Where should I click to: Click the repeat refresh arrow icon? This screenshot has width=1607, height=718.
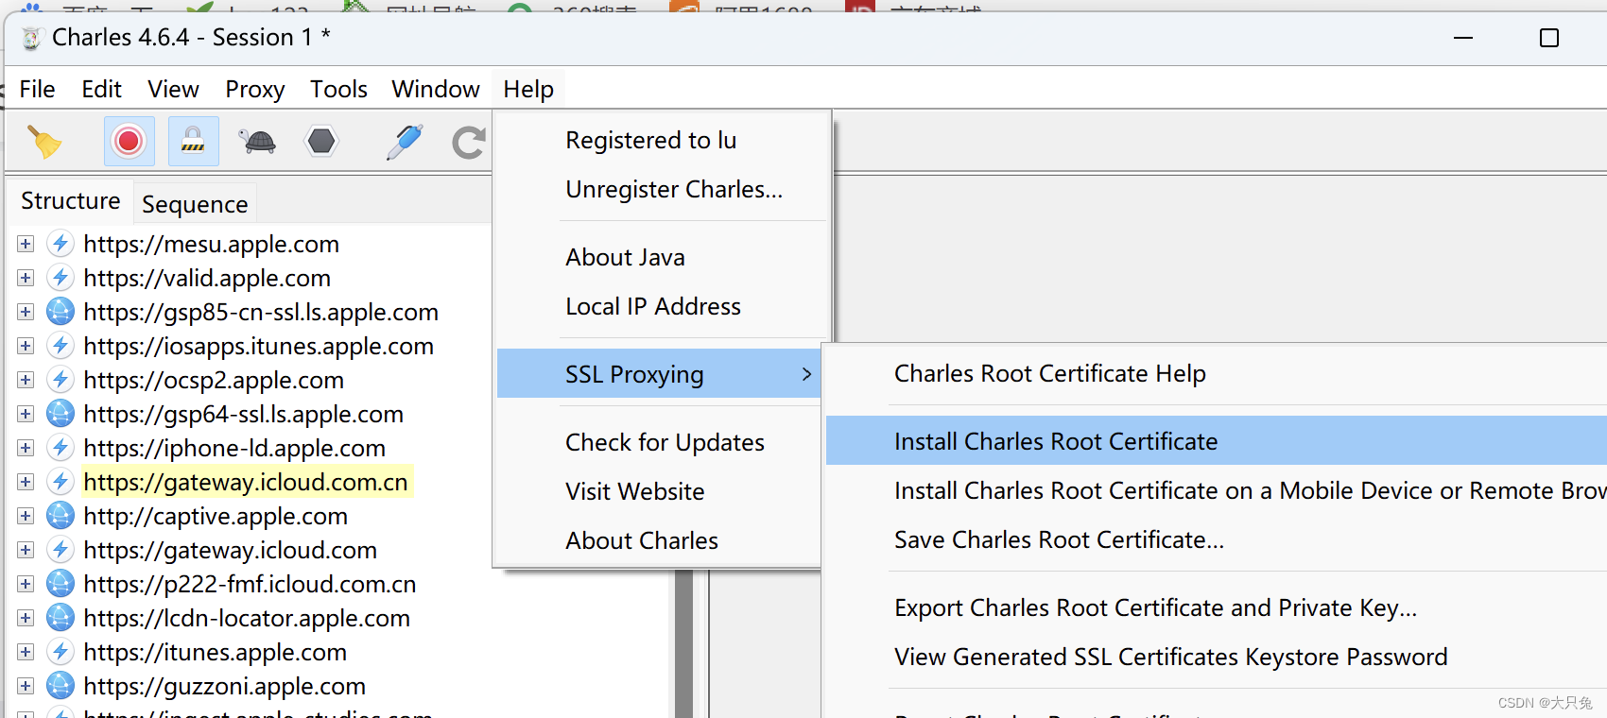pos(469,143)
